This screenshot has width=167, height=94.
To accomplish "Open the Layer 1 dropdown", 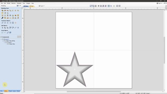I will 42,6.
